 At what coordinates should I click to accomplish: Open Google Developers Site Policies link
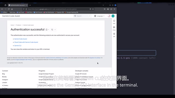[24, 60]
